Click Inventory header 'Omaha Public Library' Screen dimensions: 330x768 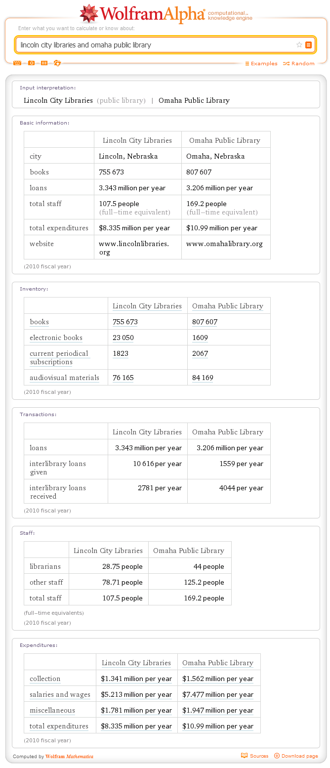click(228, 306)
